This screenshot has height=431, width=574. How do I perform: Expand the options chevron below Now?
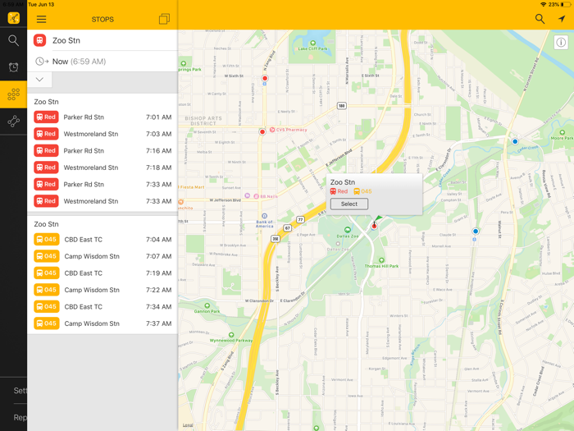coord(39,80)
